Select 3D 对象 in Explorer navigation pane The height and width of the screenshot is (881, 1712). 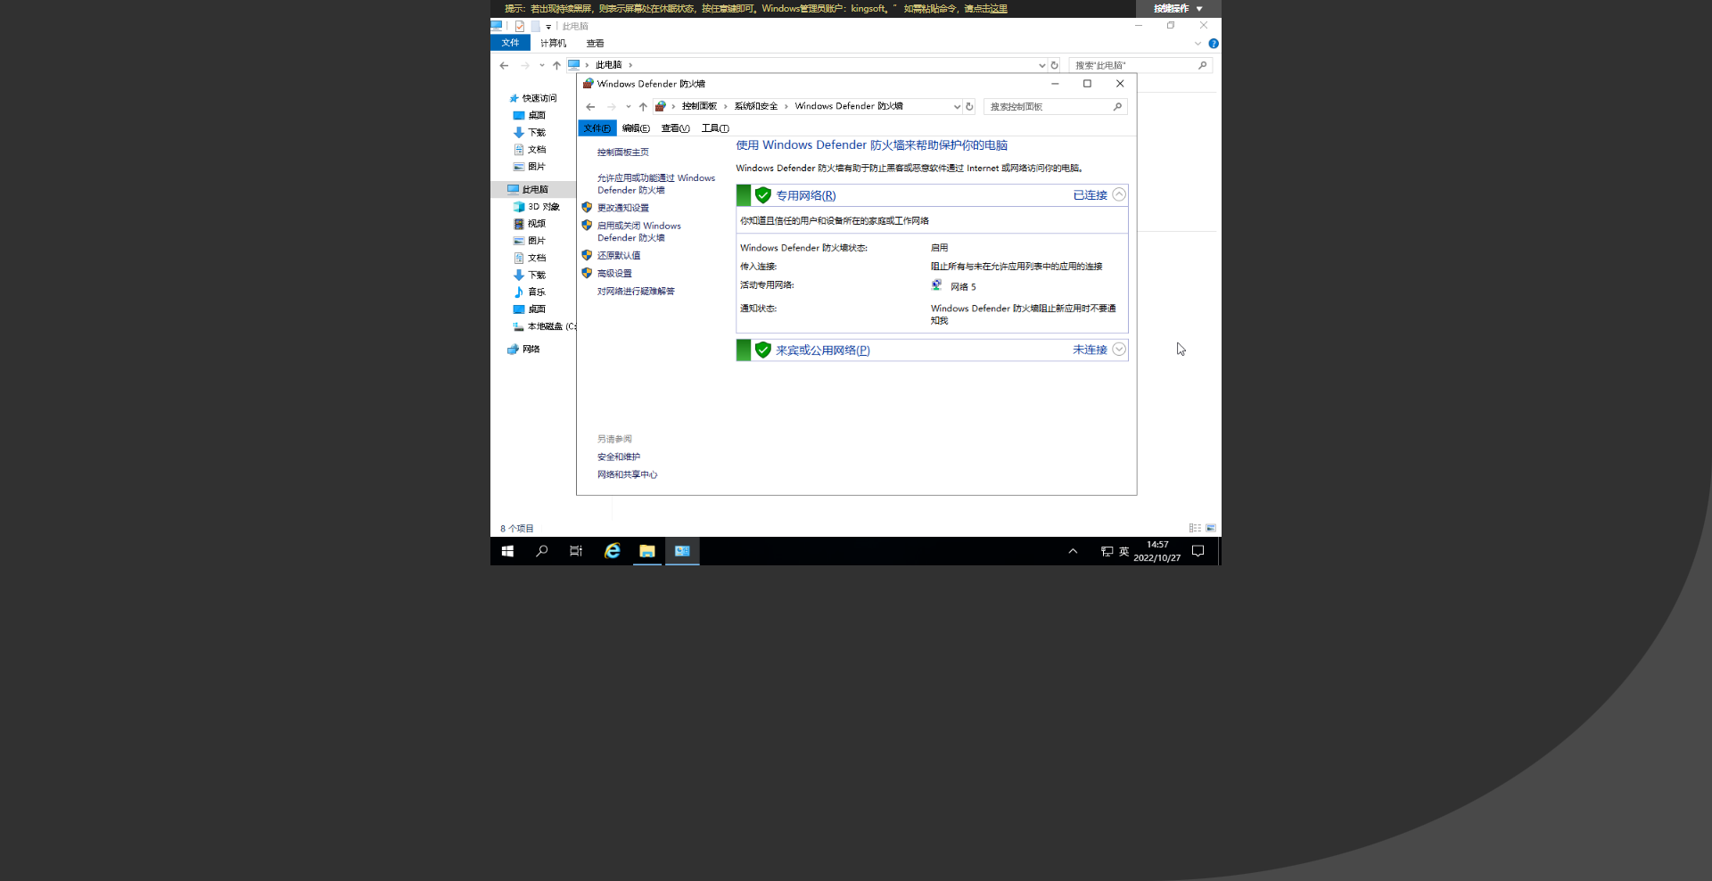point(543,207)
